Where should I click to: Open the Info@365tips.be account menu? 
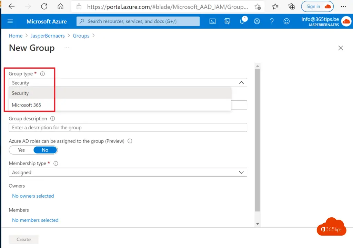point(326,21)
